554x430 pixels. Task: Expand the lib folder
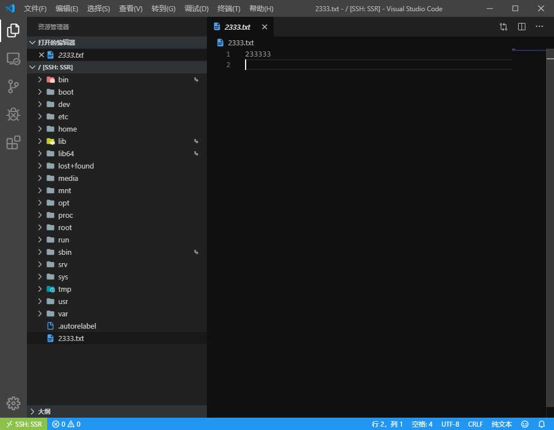point(117,142)
